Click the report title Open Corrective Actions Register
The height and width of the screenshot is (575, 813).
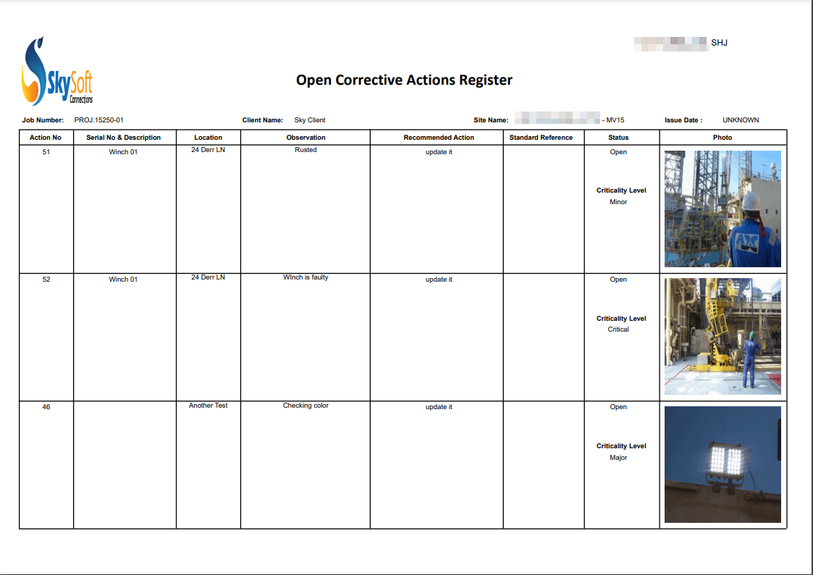[403, 80]
